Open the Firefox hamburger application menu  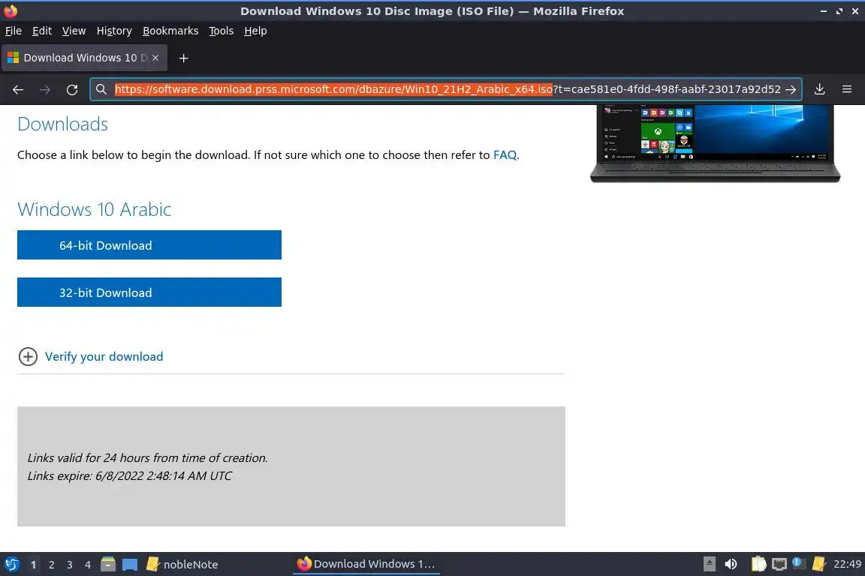[x=847, y=89]
